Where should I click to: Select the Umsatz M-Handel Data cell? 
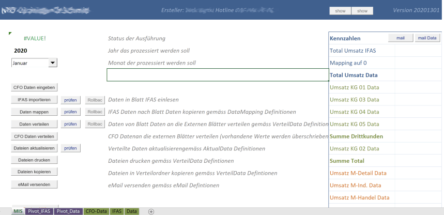362,197
